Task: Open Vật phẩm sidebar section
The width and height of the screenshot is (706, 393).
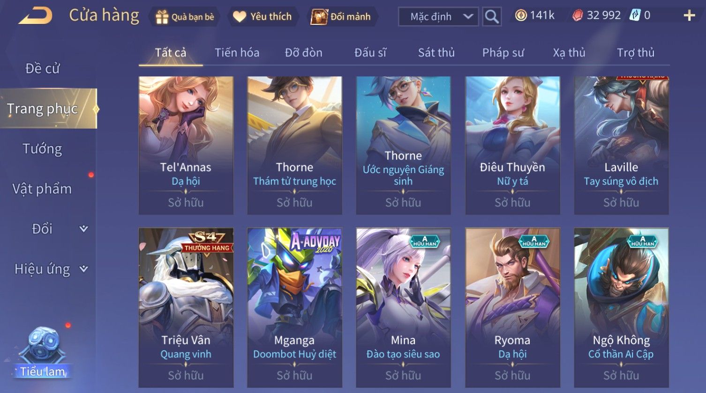Action: 42,189
